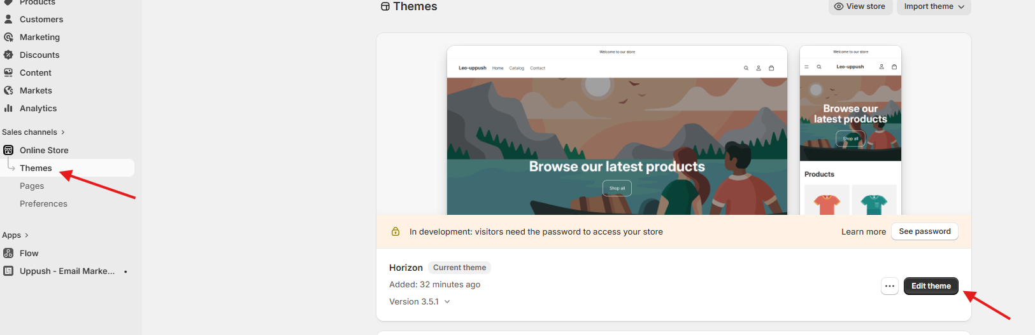This screenshot has width=1035, height=335.
Task: Open the Analytics section
Action: coord(38,108)
